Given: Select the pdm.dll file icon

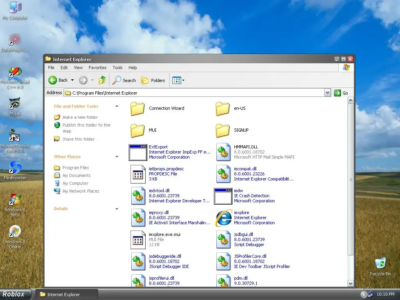Looking at the screenshot, I should coord(223,280).
